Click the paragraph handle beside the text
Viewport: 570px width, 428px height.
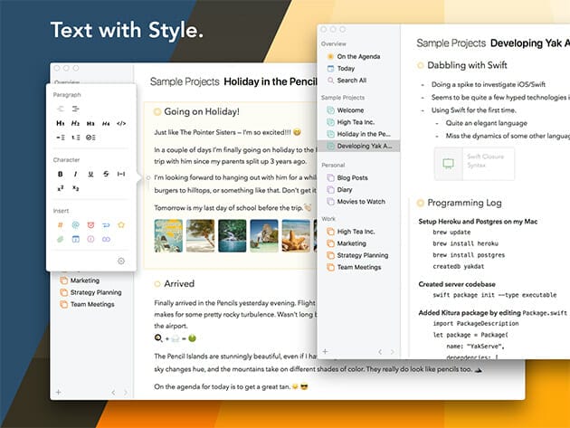147,177
